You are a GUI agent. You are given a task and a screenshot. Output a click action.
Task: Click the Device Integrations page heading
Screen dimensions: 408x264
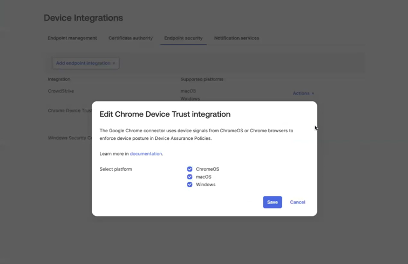tap(83, 18)
